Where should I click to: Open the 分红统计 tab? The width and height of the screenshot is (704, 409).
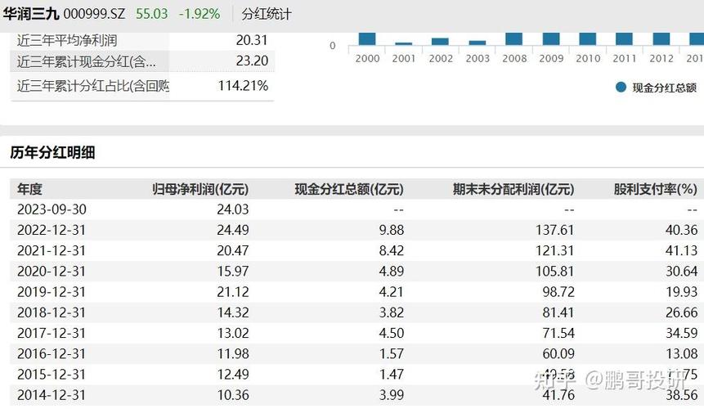point(266,14)
